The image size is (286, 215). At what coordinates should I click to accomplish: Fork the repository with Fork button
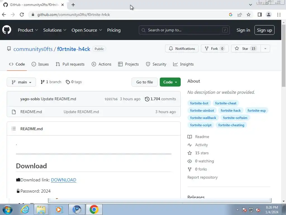point(215,48)
